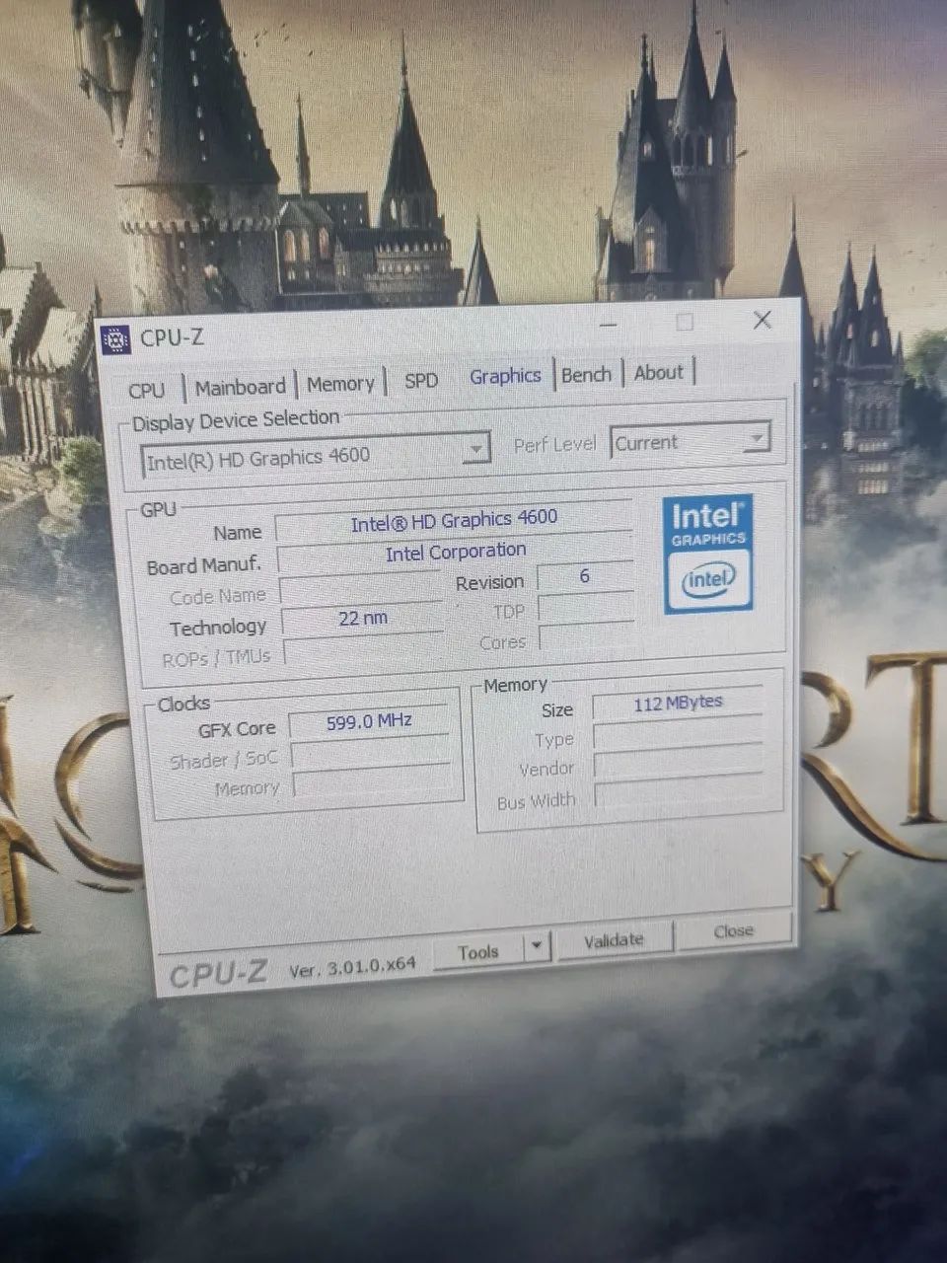
Task: Click the empty Bus Width field
Action: pyautogui.click(x=680, y=793)
